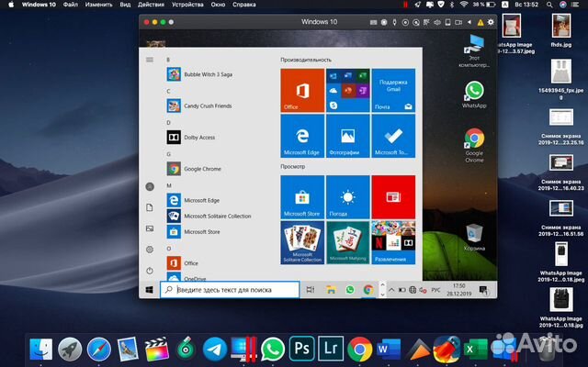Open the Развлечения entertainment tile
The image size is (588, 367).
tap(393, 242)
